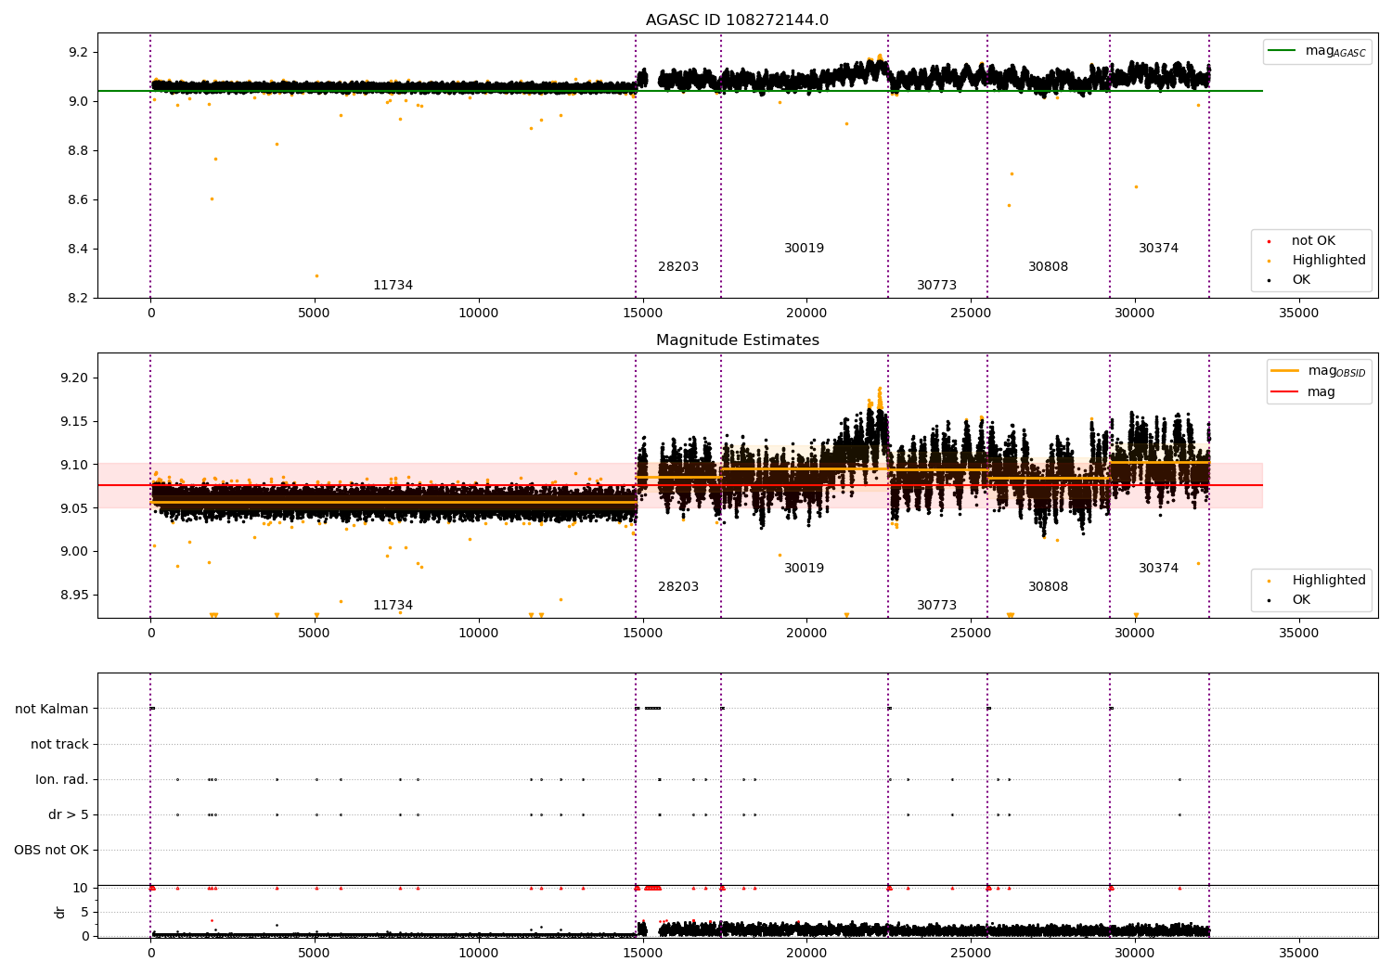
Task: Click the 9.00 y-tick label in the middle plot
Action: 75,552
